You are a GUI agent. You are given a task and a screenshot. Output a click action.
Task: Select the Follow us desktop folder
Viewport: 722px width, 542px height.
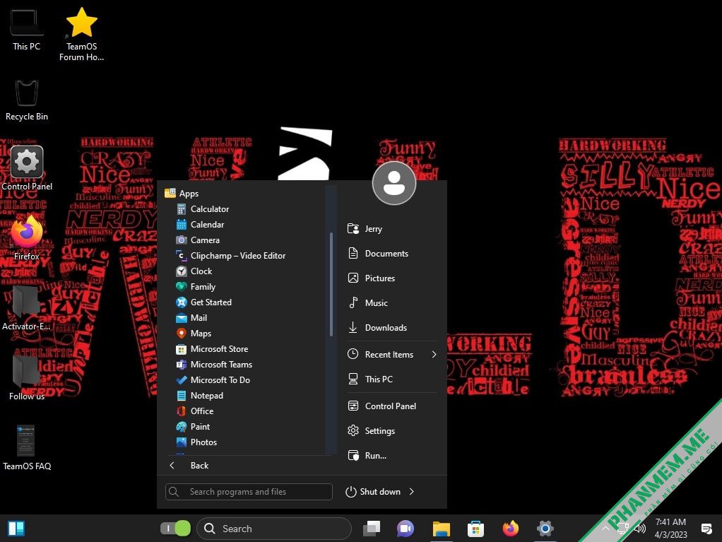pyautogui.click(x=26, y=378)
